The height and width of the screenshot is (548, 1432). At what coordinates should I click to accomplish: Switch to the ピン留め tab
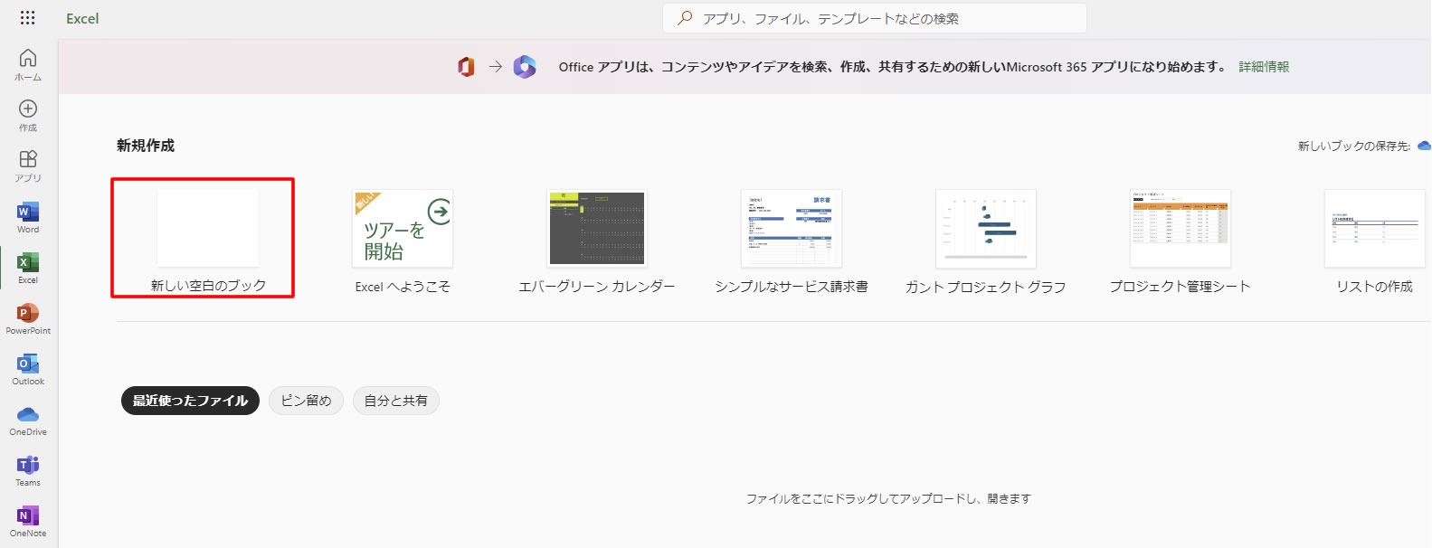click(x=306, y=401)
